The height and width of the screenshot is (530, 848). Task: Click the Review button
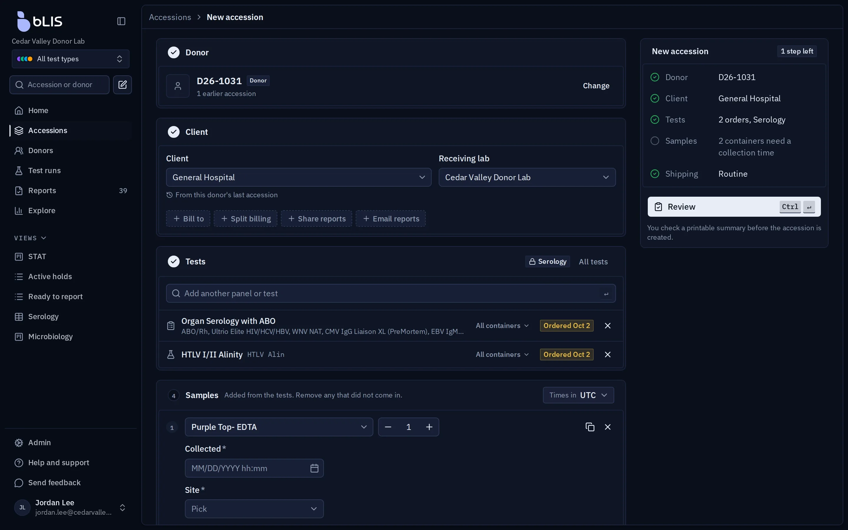[x=734, y=207]
